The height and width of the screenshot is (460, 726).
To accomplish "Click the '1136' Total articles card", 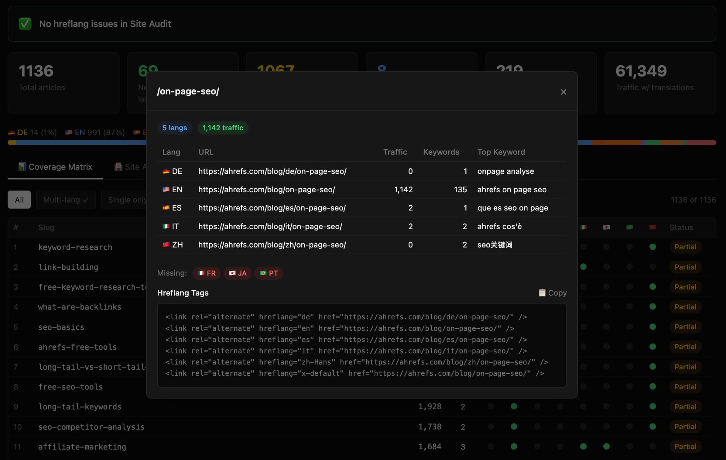I will click(x=63, y=83).
